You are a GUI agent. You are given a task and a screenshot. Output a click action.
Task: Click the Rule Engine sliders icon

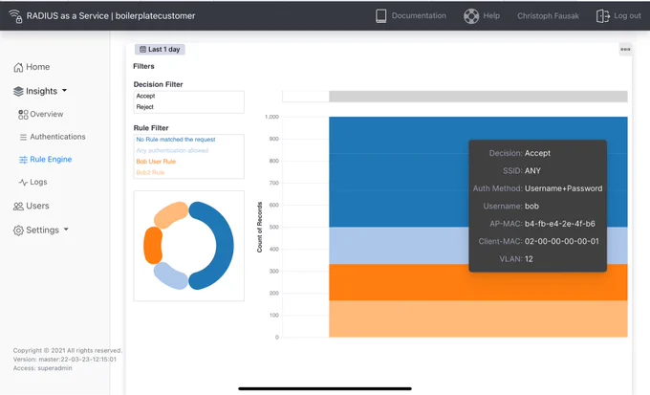(x=23, y=160)
